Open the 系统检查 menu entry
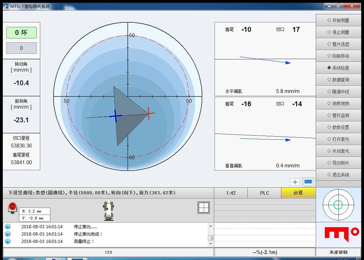364x260 pixels. [338, 68]
